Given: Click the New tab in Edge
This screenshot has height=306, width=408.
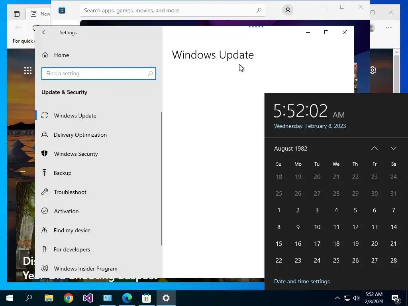Looking at the screenshot, I should (x=41, y=14).
